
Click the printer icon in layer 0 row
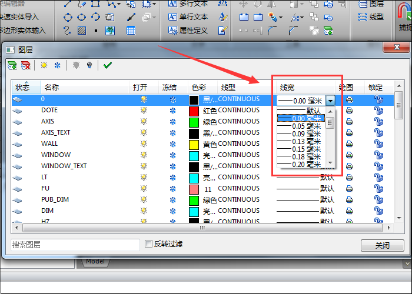(349, 99)
